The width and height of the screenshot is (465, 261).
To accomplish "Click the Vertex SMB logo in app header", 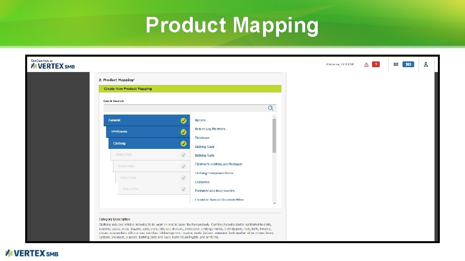I will 53,64.
